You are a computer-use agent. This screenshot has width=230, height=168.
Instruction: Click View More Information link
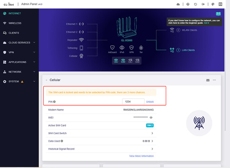tap(141, 156)
